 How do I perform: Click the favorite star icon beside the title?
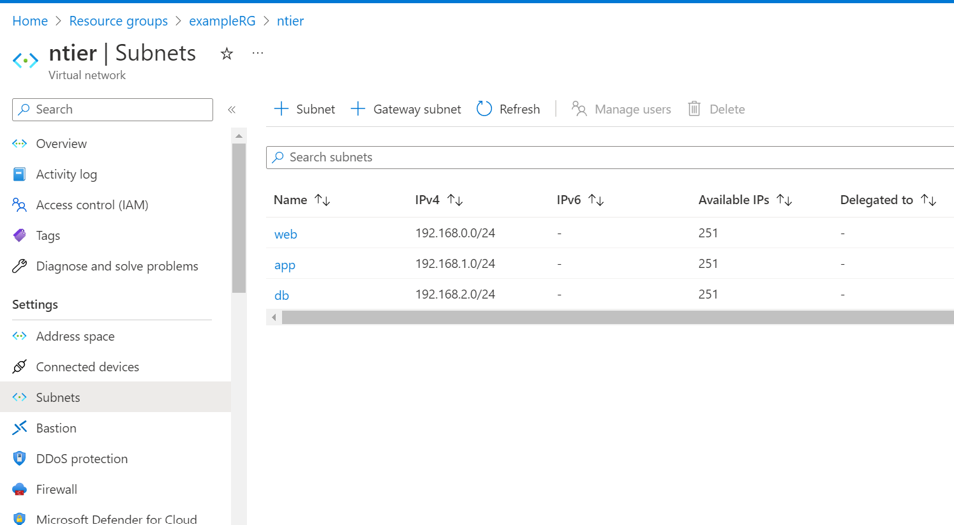pyautogui.click(x=227, y=54)
